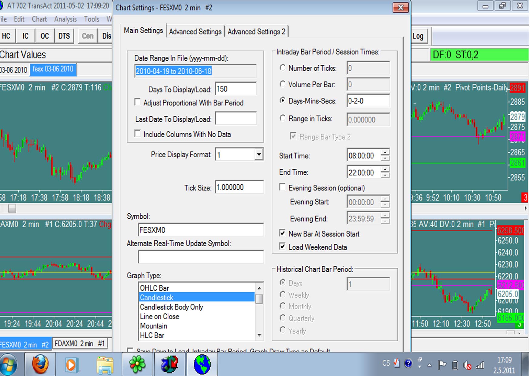Decrease End Time with spinner down arrow
This screenshot has width=530, height=376.
(385, 175)
